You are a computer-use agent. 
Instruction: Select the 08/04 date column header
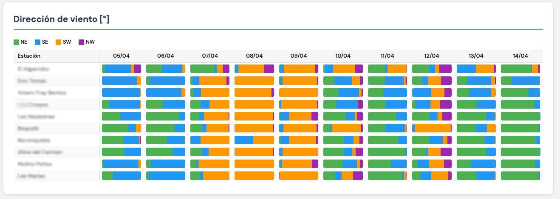(x=254, y=56)
